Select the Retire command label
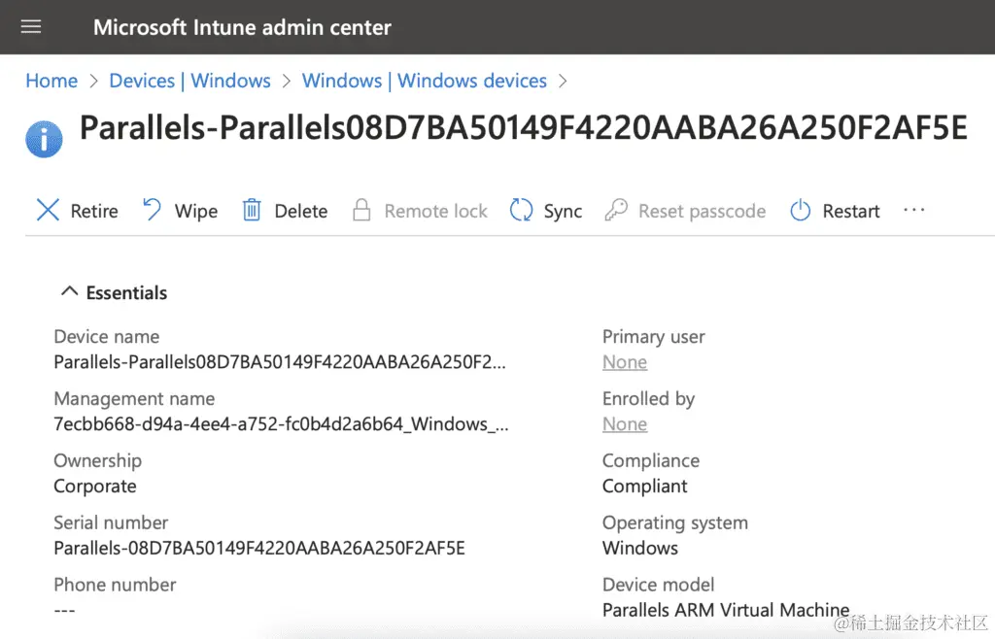 coord(94,211)
